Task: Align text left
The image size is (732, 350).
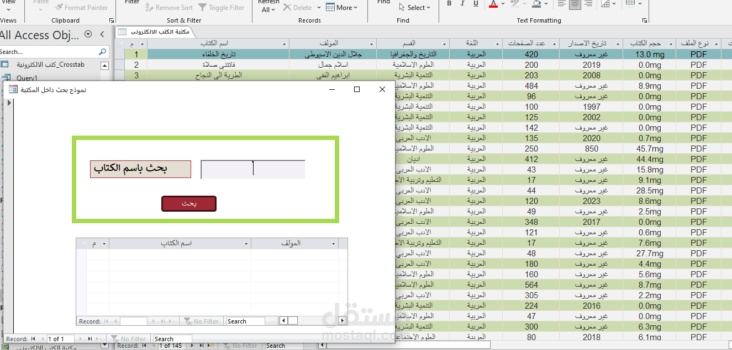Action: coord(562,4)
